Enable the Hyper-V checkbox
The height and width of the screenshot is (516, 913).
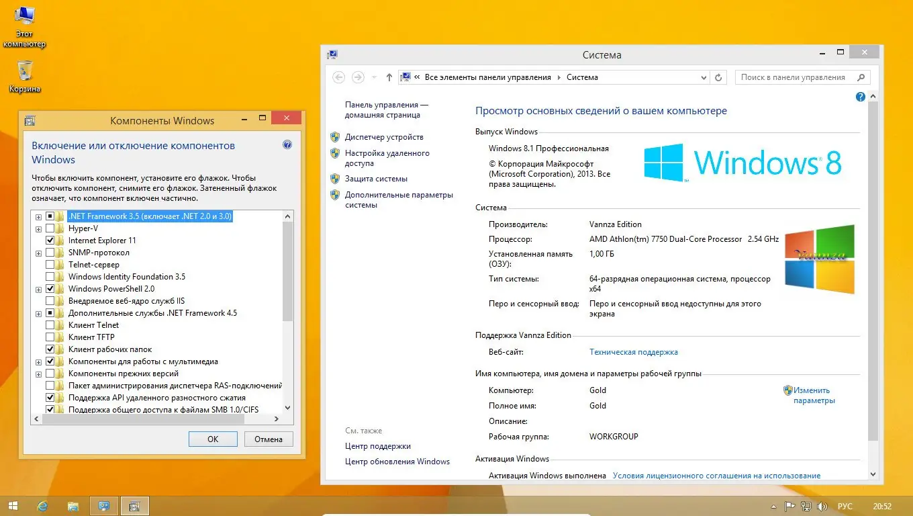click(x=50, y=228)
